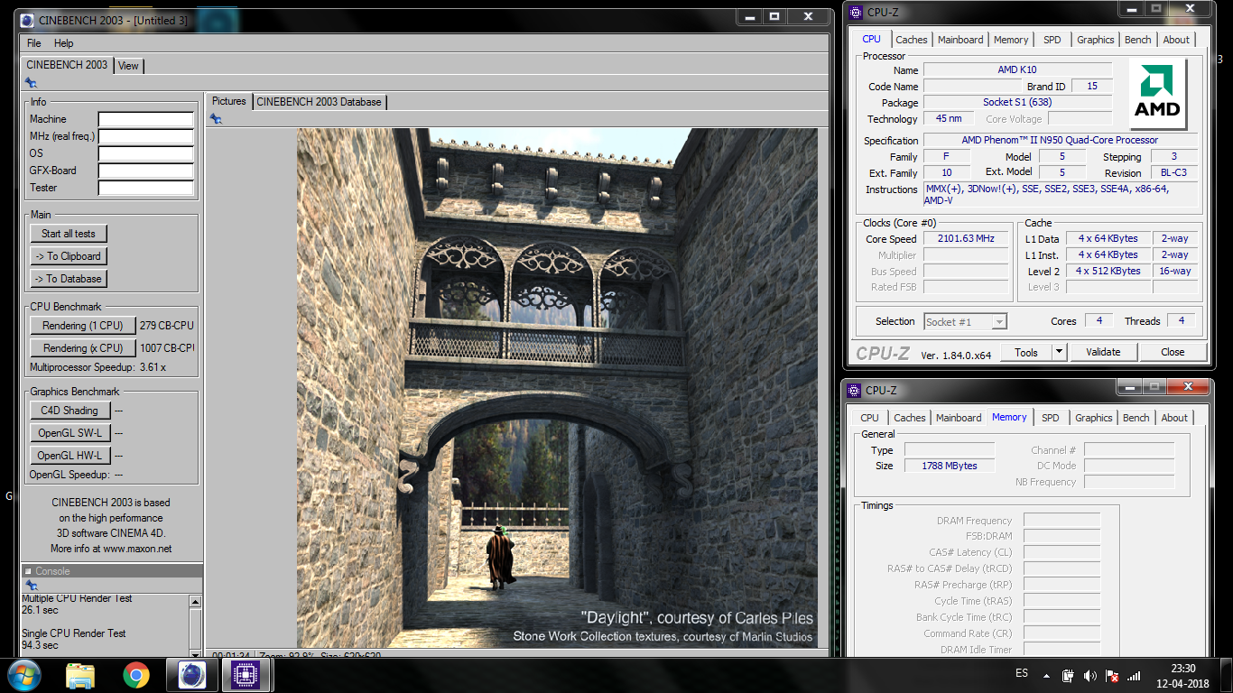The height and width of the screenshot is (693, 1233).
Task: Select the CINEBENCH 2003 main tab
Action: point(67,65)
